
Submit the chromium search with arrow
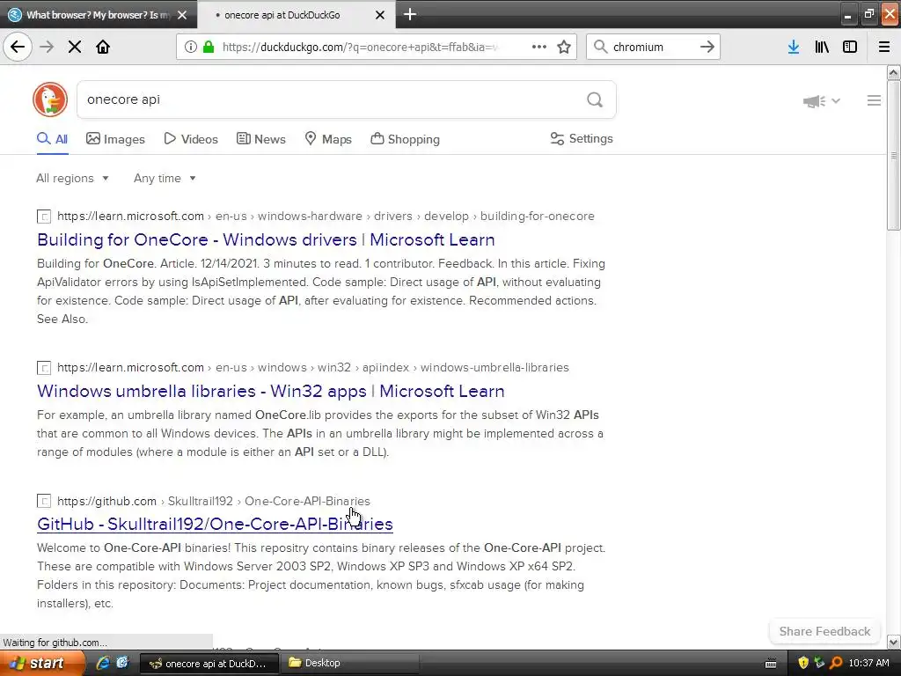pyautogui.click(x=707, y=48)
